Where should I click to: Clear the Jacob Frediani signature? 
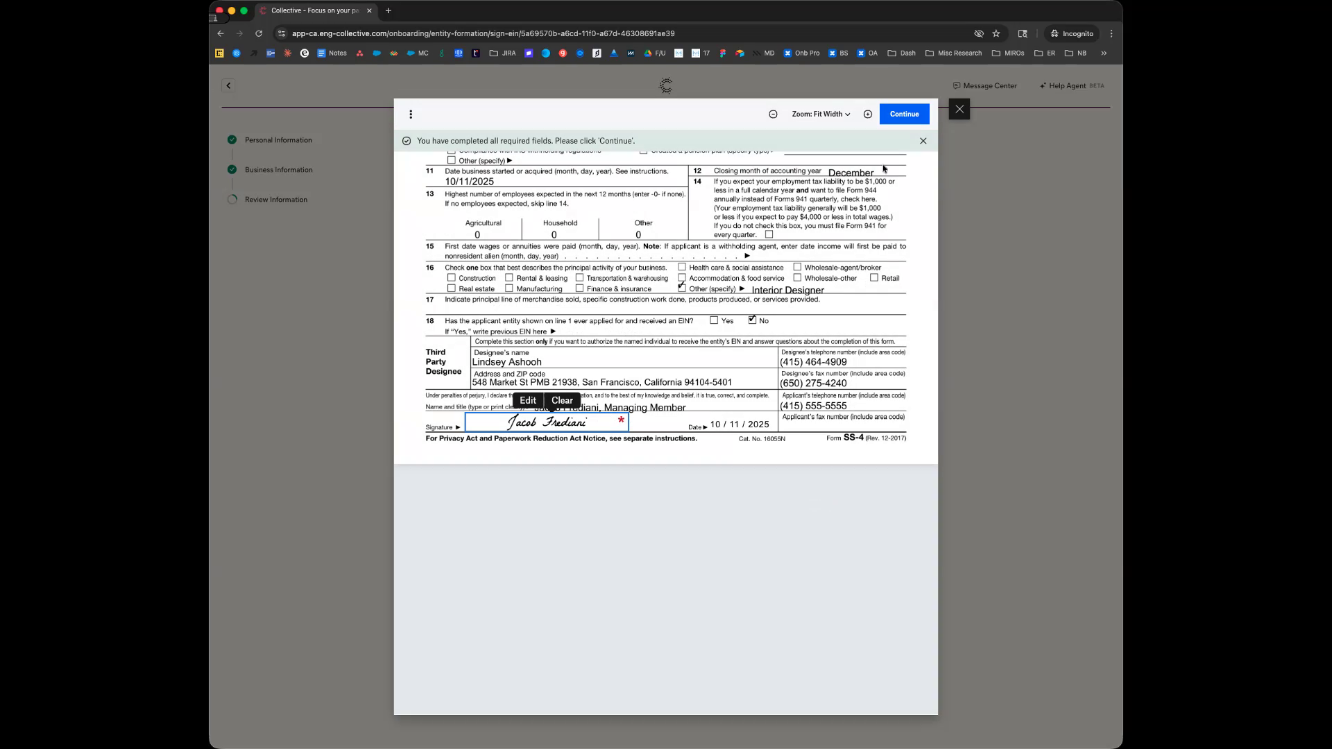(562, 400)
